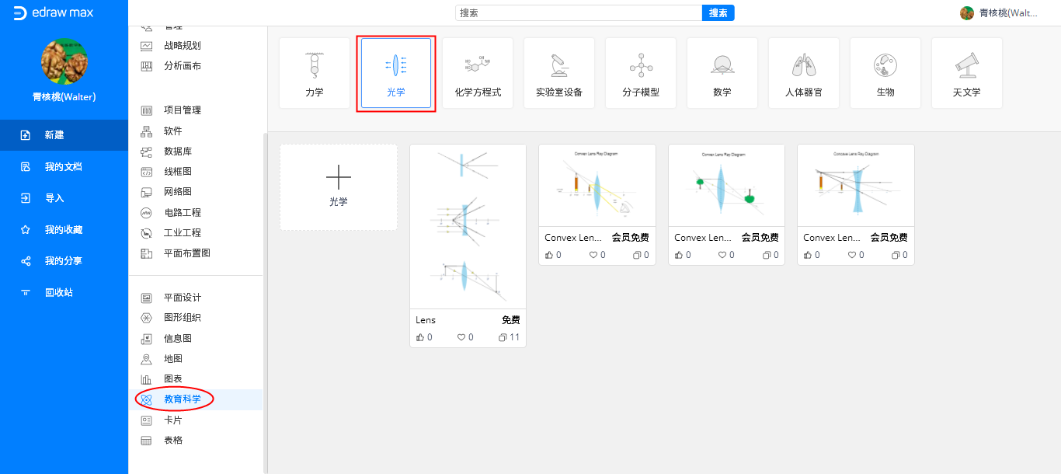Select 电路工程 in the category list
Screen dimensions: 1061x474
[x=182, y=212]
